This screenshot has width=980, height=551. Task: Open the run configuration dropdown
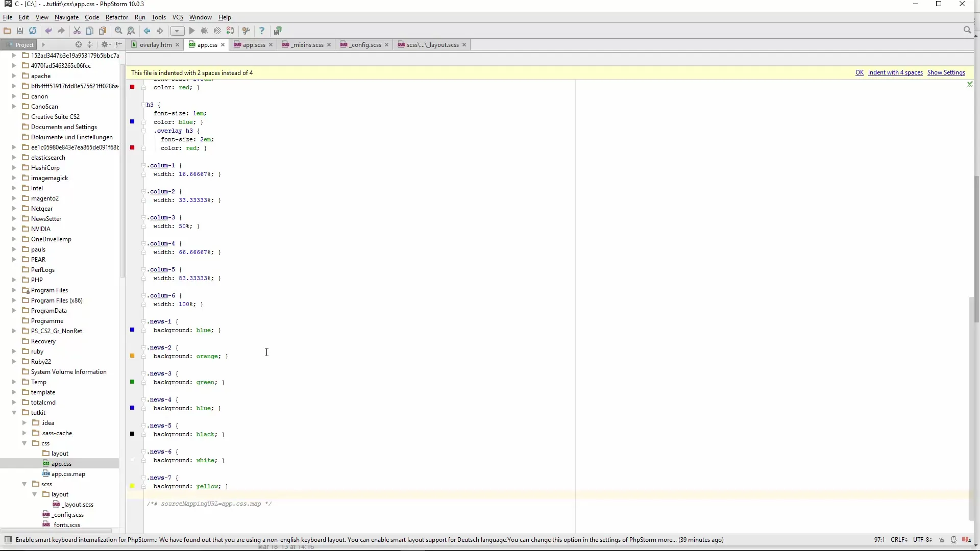pyautogui.click(x=177, y=31)
